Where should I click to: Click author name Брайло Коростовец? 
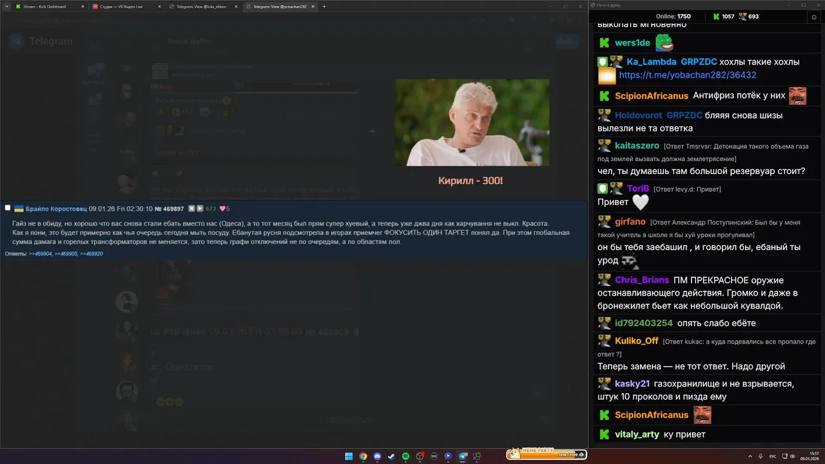click(x=56, y=209)
